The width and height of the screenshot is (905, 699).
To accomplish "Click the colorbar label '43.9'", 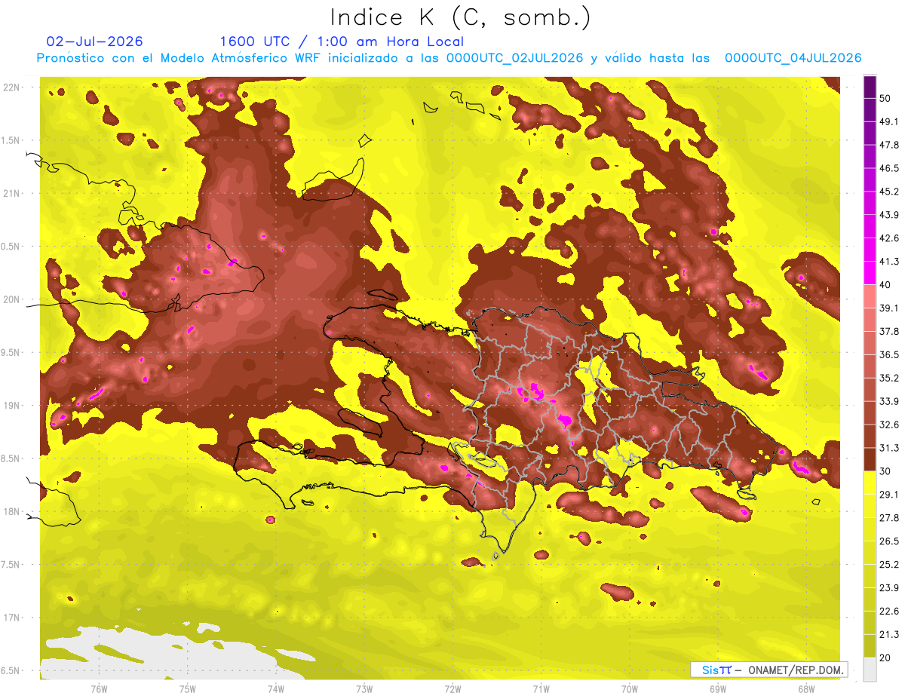I will click(x=890, y=215).
